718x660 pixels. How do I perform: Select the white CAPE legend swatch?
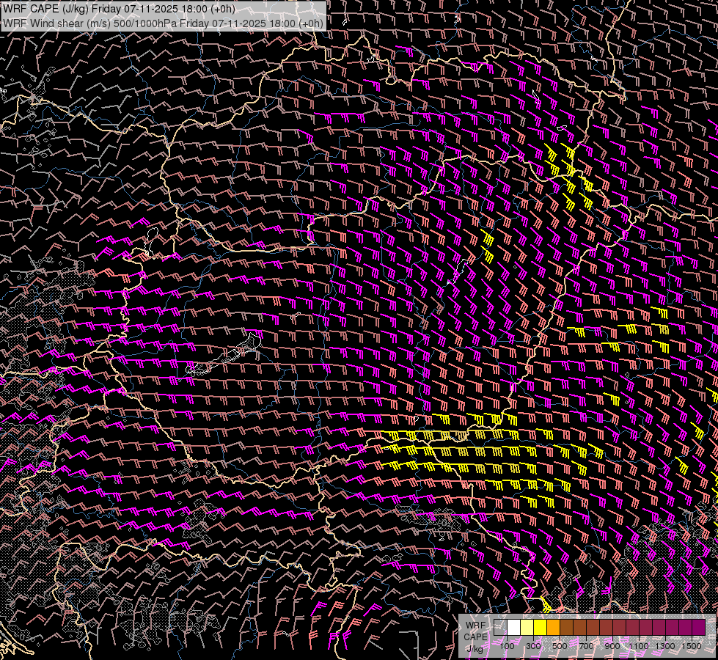(x=513, y=628)
